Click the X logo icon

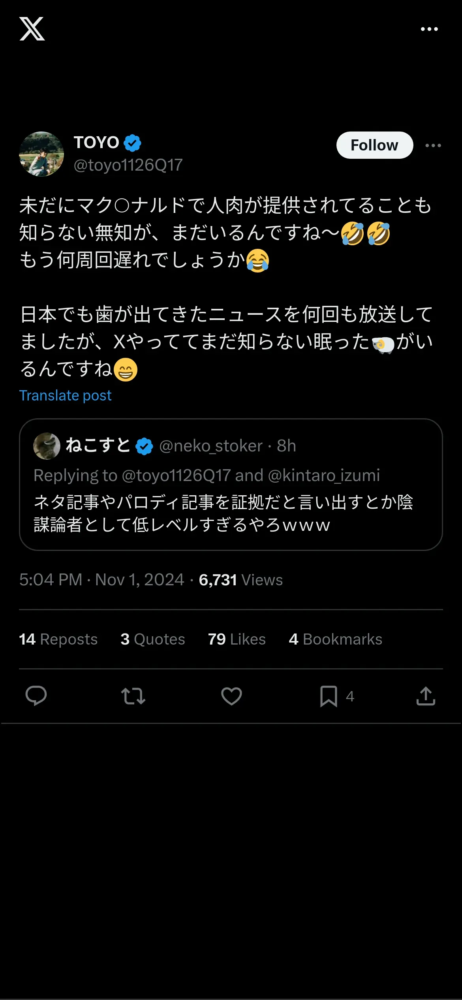[32, 29]
